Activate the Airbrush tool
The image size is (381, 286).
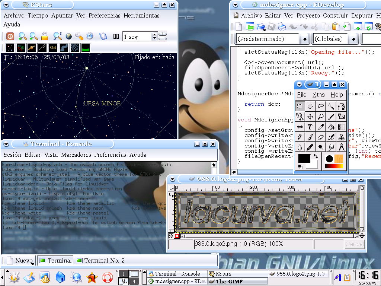pyautogui.click(x=331, y=137)
